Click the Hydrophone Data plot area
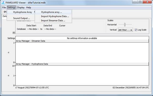153x96 pixels. 82,75
